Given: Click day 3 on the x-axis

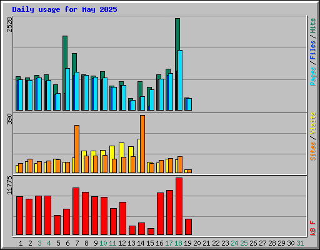Looking at the screenshot, I should coord(39,243).
